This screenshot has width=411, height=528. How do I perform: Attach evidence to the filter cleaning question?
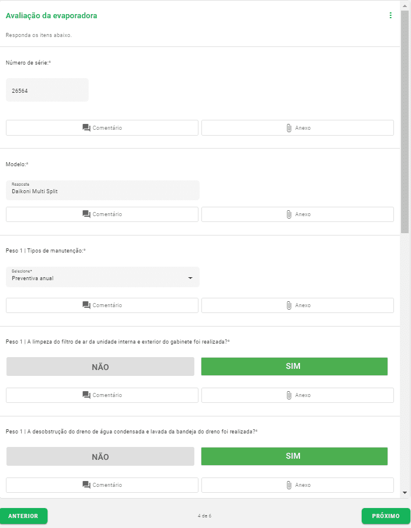[297, 395]
